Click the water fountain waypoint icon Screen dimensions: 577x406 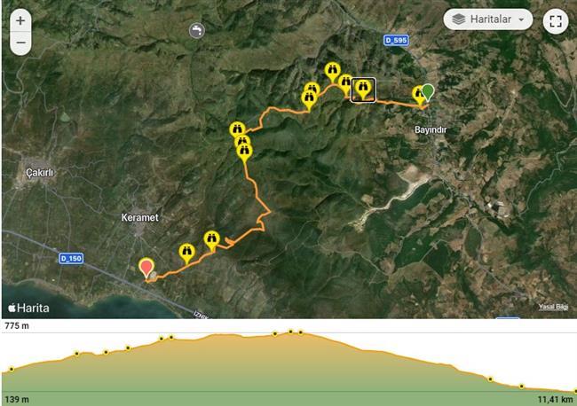(x=196, y=31)
